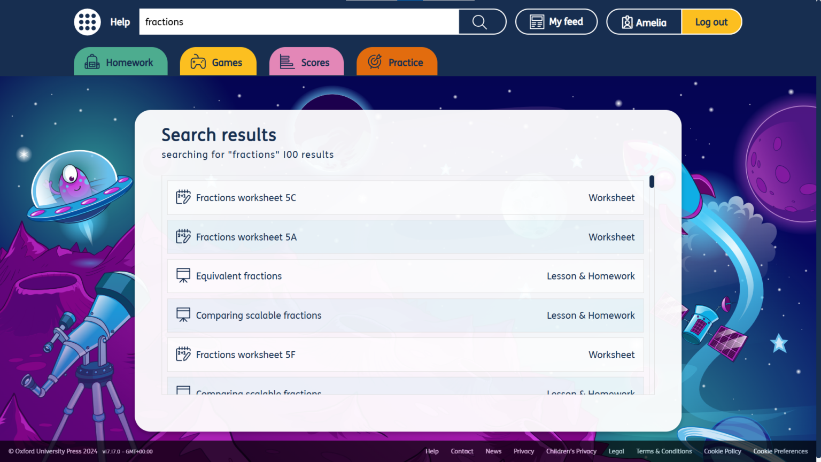
Task: Click the game controller Games icon
Action: 198,62
